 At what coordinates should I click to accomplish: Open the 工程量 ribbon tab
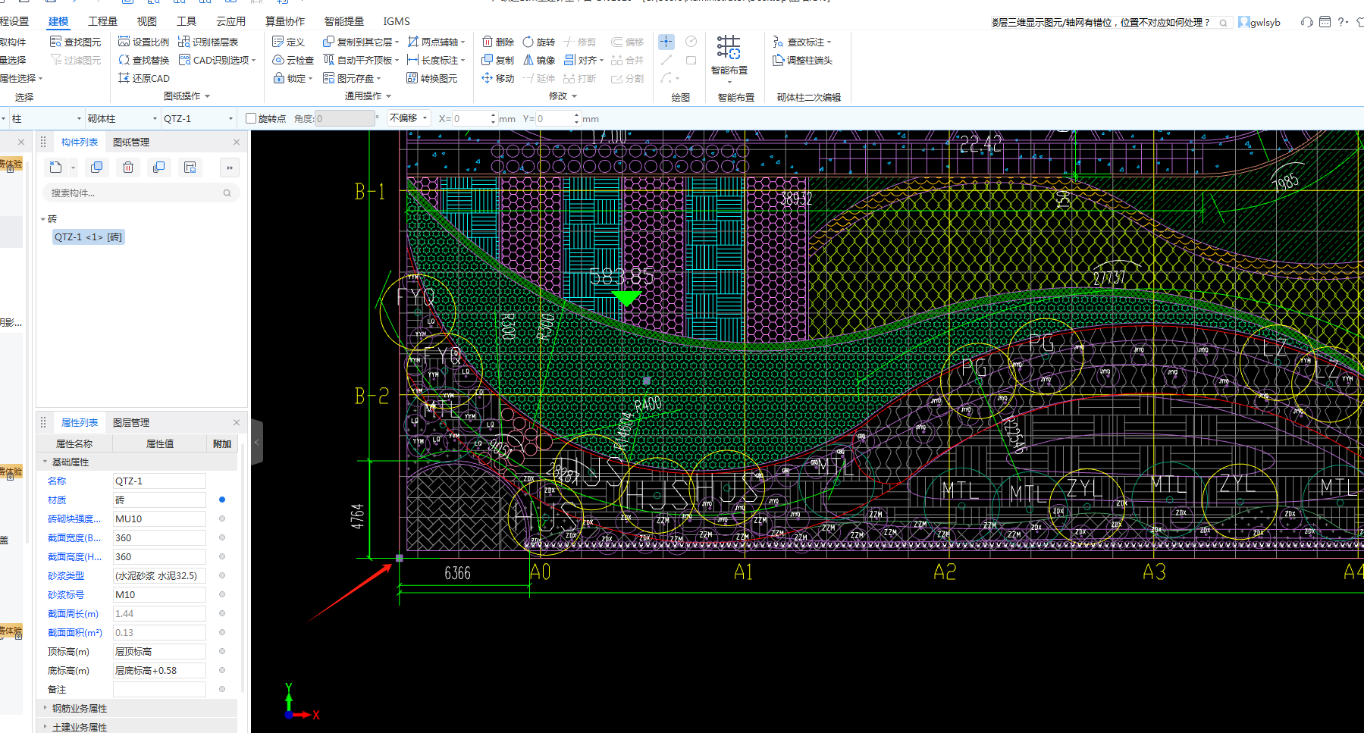103,21
